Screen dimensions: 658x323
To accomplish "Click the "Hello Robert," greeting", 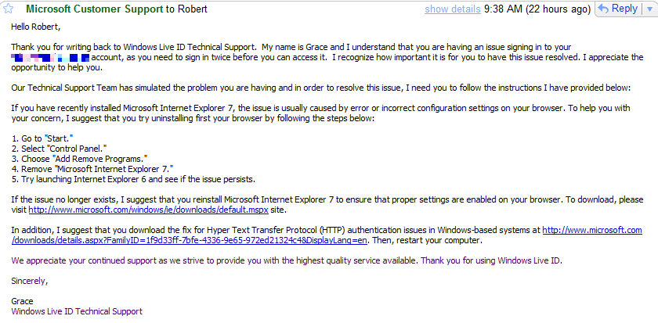I will coord(36,26).
